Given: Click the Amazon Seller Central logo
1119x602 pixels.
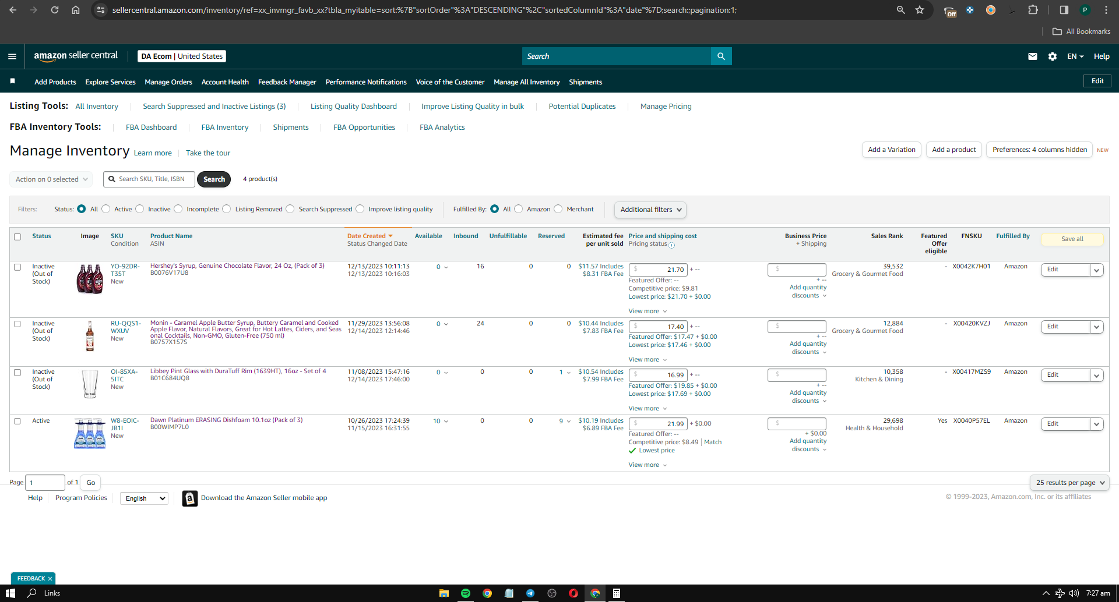Looking at the screenshot, I should coord(76,56).
